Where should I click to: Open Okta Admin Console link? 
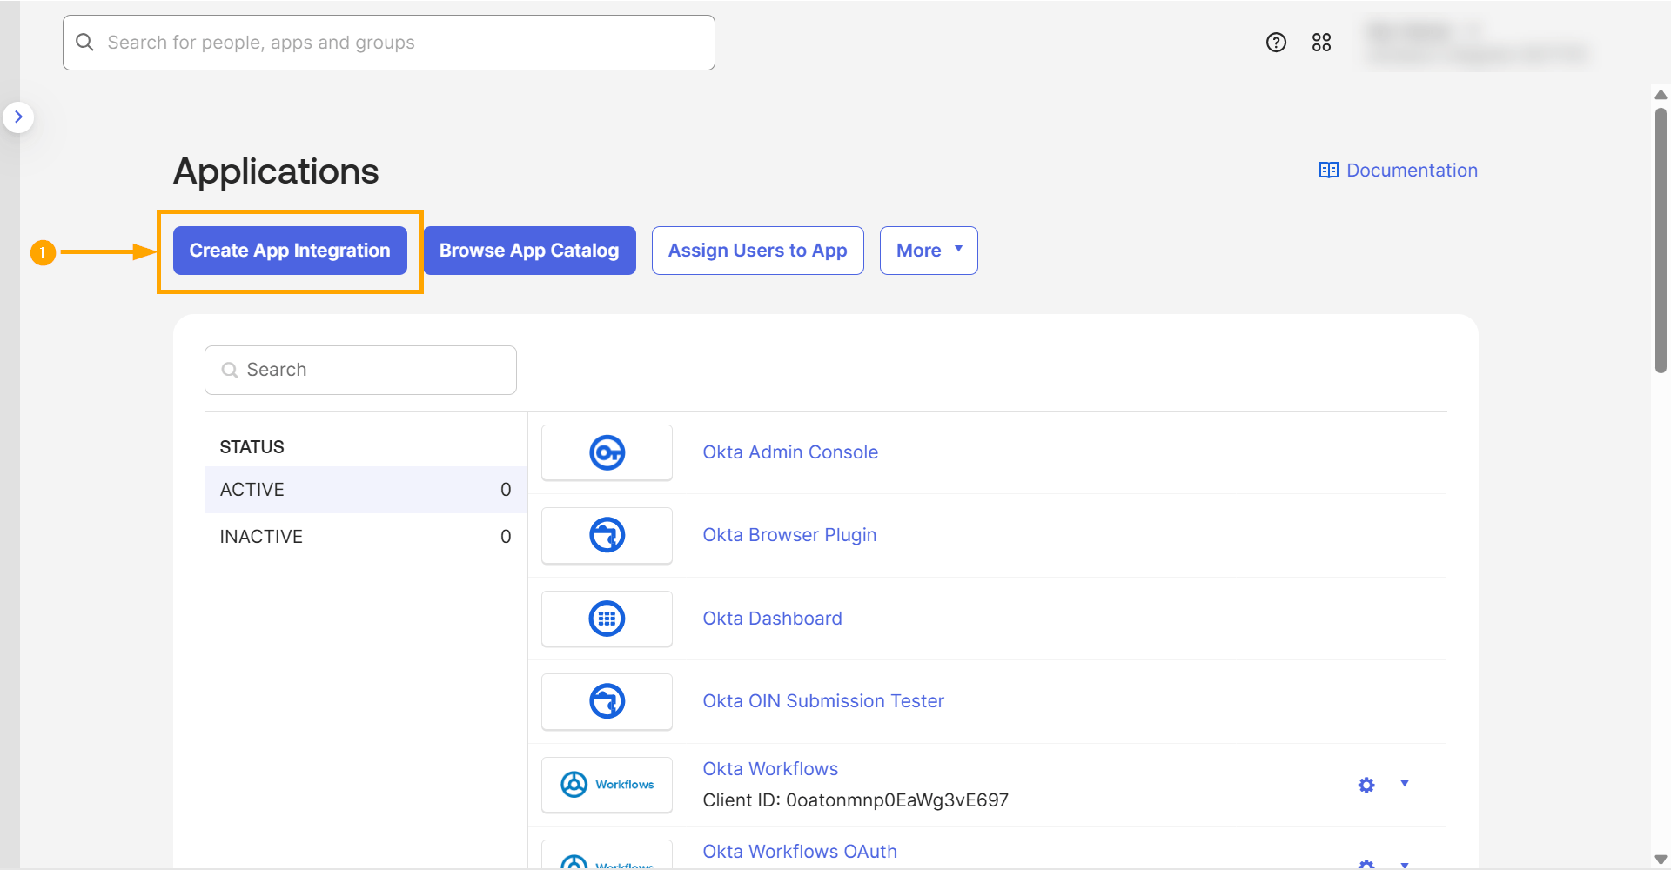tap(790, 452)
